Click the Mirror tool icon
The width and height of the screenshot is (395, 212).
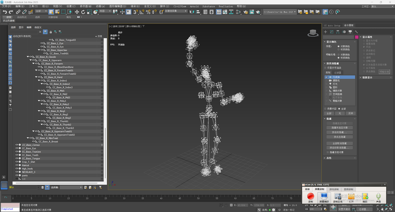coord(192,12)
